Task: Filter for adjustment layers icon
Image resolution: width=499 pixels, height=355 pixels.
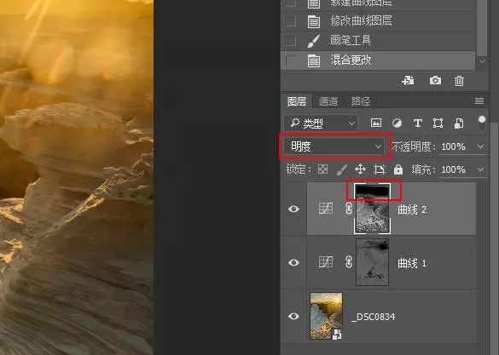Action: 397,123
